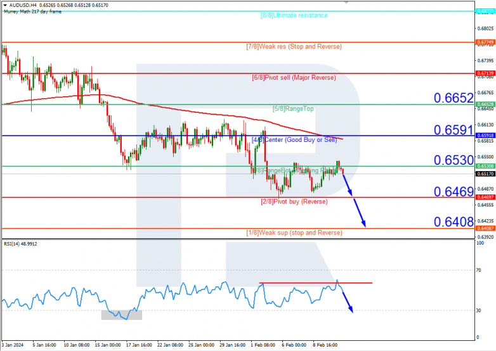Click the 1 Feb 08:00 time axis label
This screenshot has width=496, height=351.
263,345
